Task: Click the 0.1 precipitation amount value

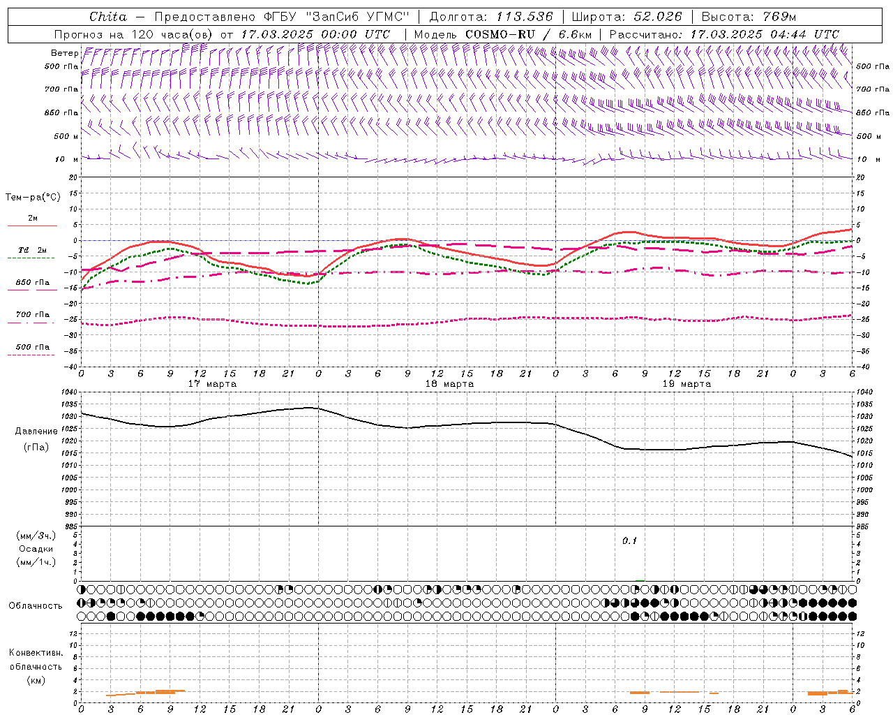Action: 630,541
